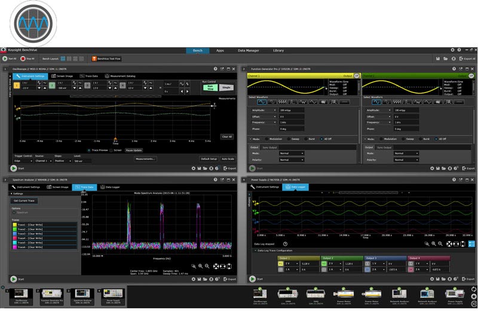
Task: Open Channel 1 Frequency dropdown
Action: [264, 122]
